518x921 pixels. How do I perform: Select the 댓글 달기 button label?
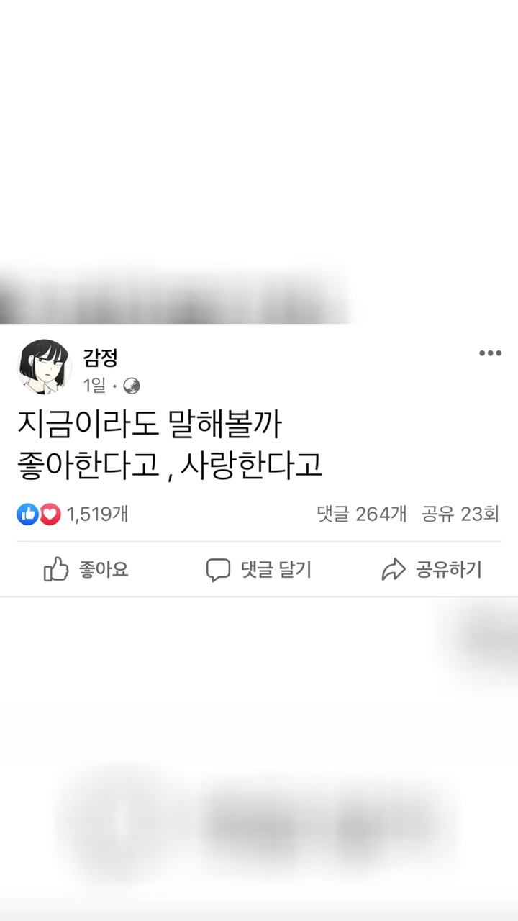point(276,570)
